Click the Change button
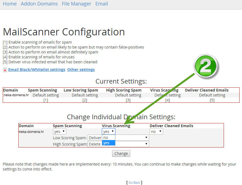Viewport: 242px width, 185px height. click(121, 153)
